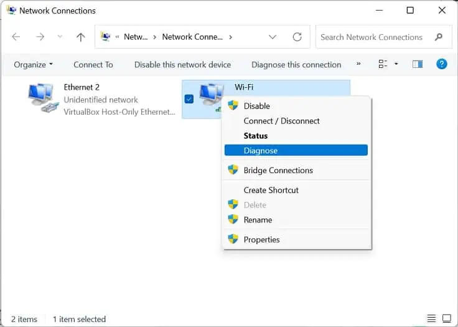The height and width of the screenshot is (327, 458).
Task: Refresh the Network Connections list
Action: pos(297,37)
